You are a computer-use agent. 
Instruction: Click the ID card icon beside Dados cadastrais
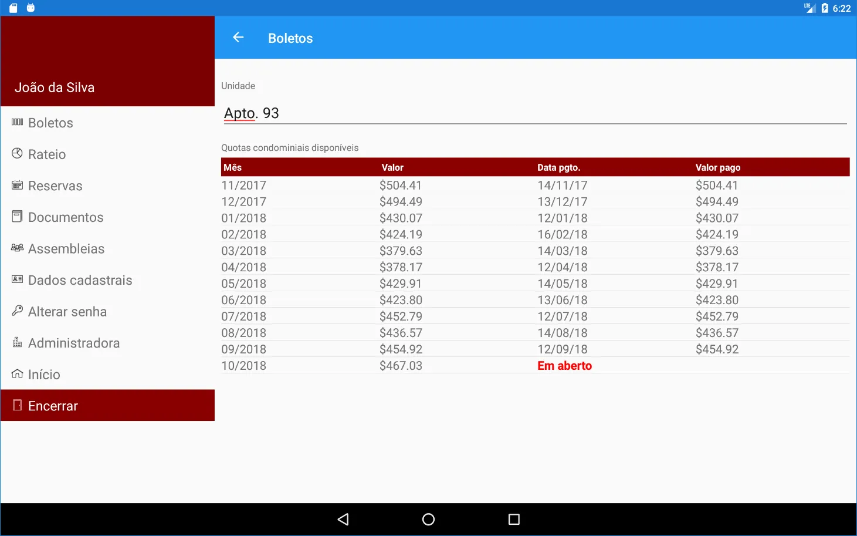[17, 279]
